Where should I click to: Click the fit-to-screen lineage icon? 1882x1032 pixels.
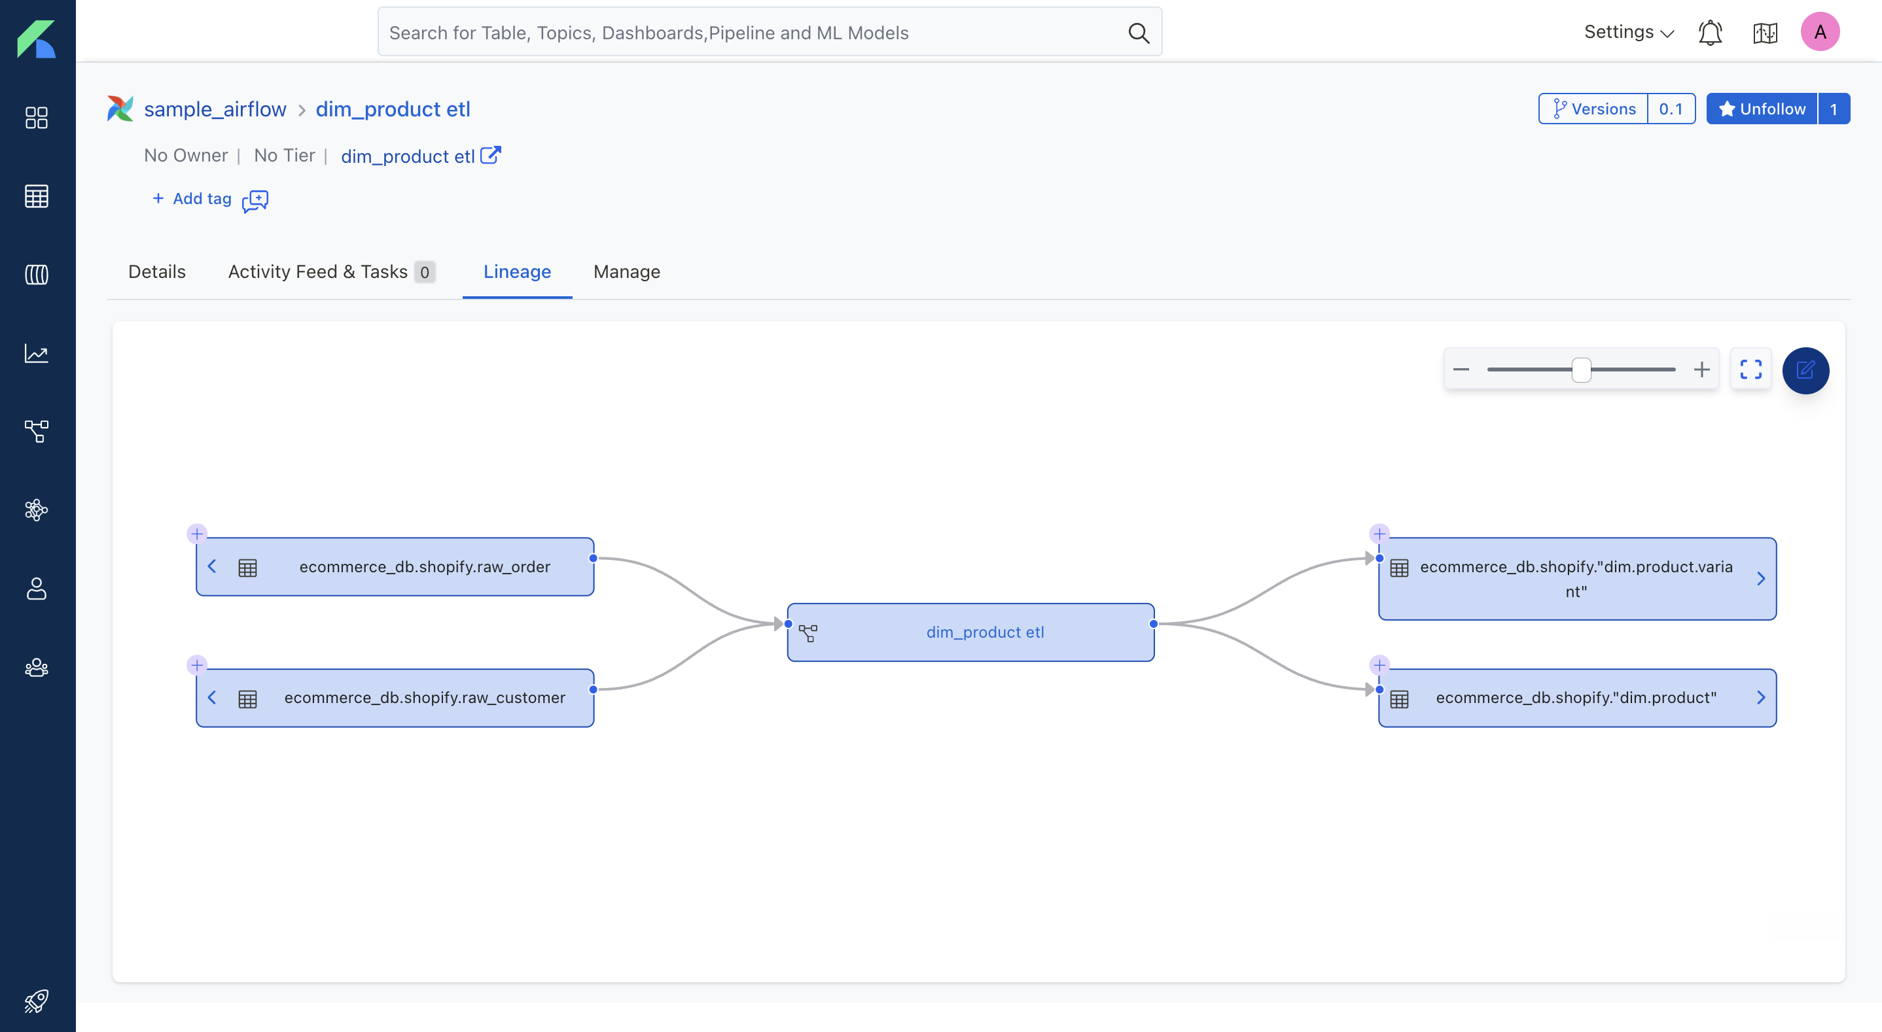[x=1750, y=370]
